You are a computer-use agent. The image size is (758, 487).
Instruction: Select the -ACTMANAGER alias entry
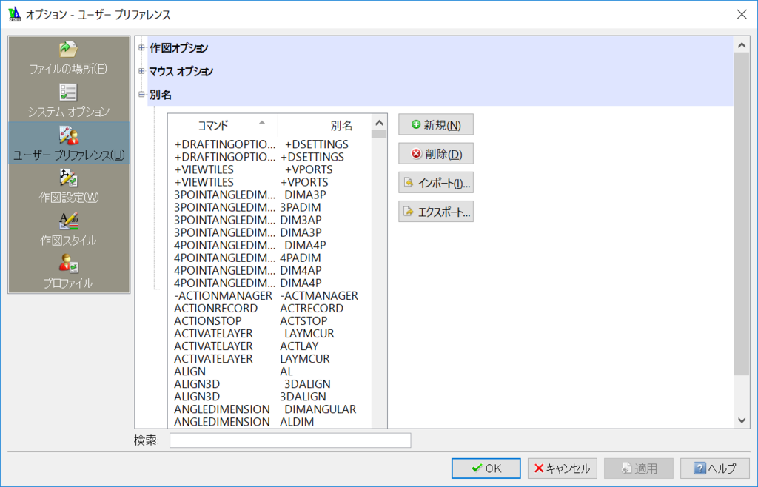[319, 296]
